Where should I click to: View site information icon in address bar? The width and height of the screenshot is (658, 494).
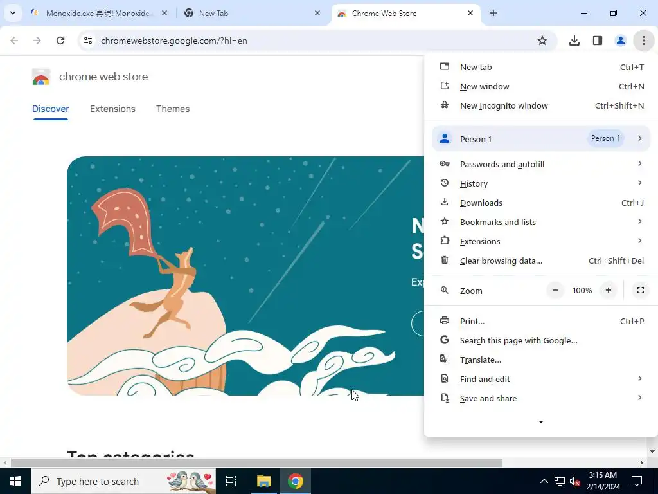pyautogui.click(x=87, y=41)
